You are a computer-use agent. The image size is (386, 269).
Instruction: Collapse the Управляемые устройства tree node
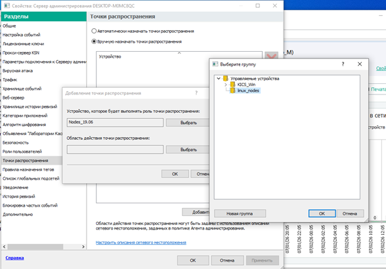point(219,79)
